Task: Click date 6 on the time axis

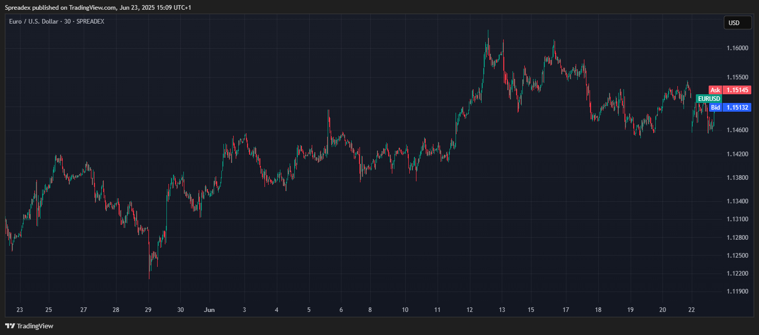Action: [341, 310]
